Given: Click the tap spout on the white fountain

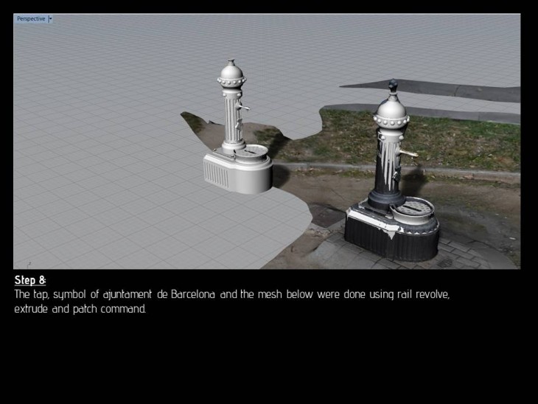Looking at the screenshot, I should coord(245,111).
